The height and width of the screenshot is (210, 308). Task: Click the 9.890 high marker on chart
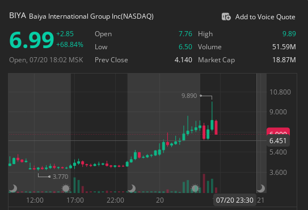[189, 96]
